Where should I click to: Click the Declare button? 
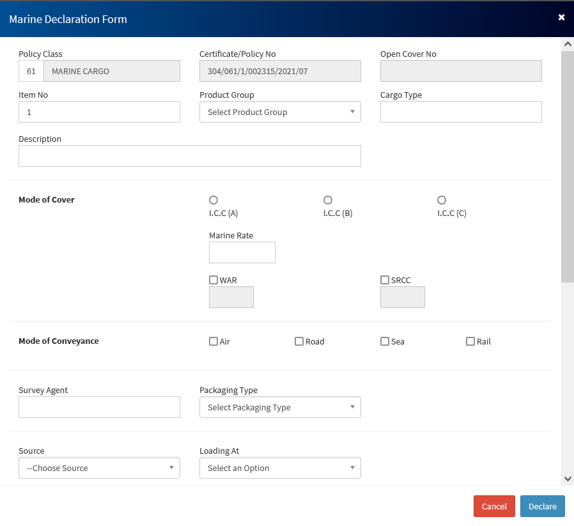coord(542,506)
